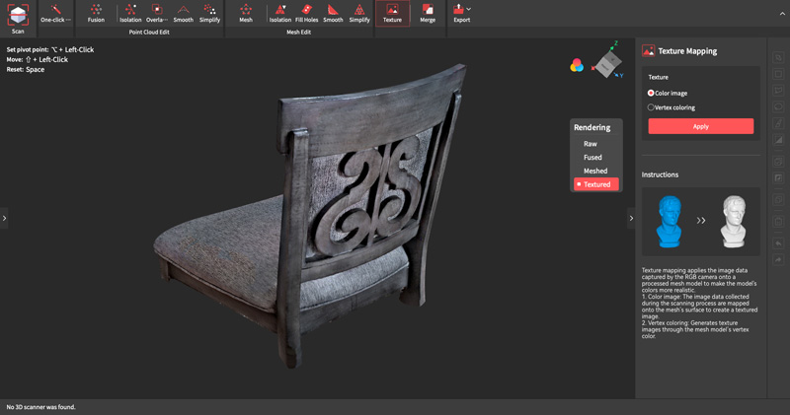Select Isolation in Mesh Edit
This screenshot has height=415, width=790.
pos(280,14)
